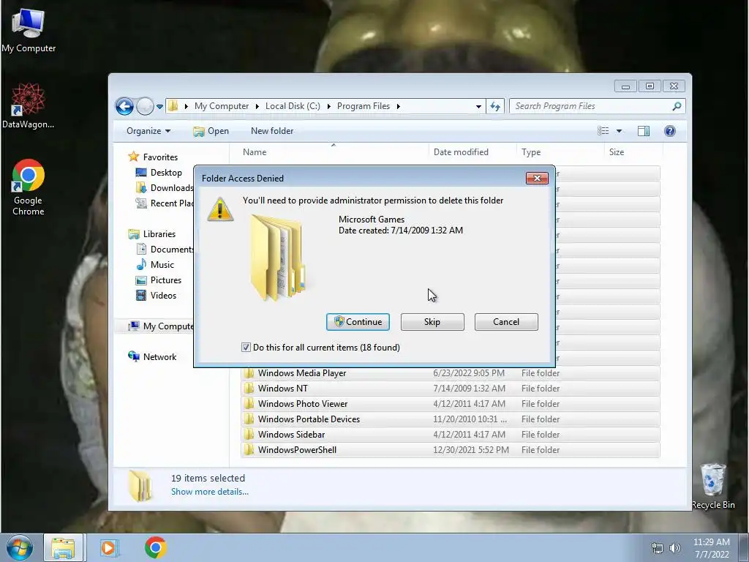Click Continue in Folder Access Denied dialog
749x562 pixels.
(358, 322)
